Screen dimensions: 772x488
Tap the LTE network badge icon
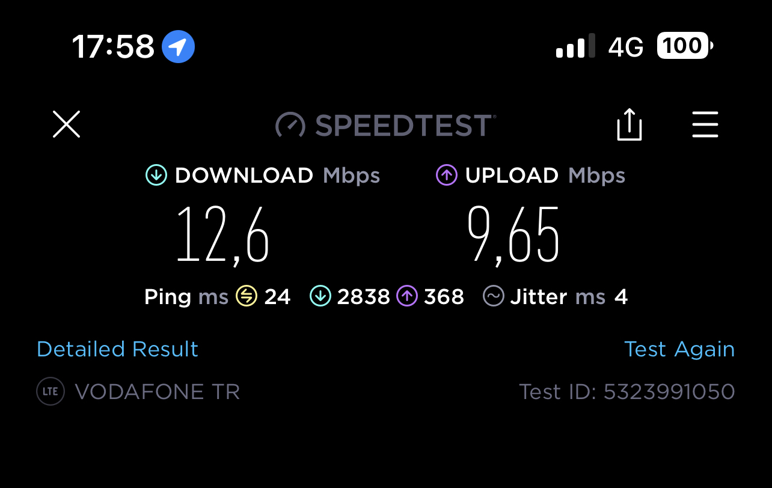click(51, 391)
